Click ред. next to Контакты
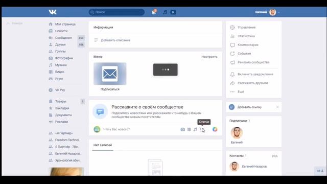327x184 pixels. pos(275,156)
